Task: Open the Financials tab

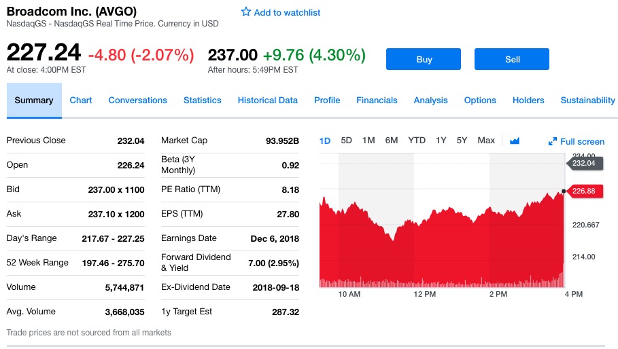Action: [377, 100]
